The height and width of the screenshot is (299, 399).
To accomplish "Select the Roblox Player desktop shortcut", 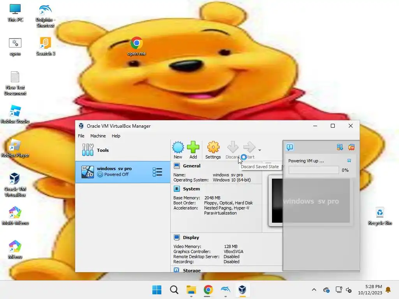I will point(15,148).
